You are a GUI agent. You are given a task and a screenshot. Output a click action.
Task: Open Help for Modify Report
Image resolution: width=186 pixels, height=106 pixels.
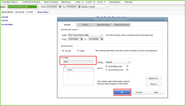(x=156, y=92)
